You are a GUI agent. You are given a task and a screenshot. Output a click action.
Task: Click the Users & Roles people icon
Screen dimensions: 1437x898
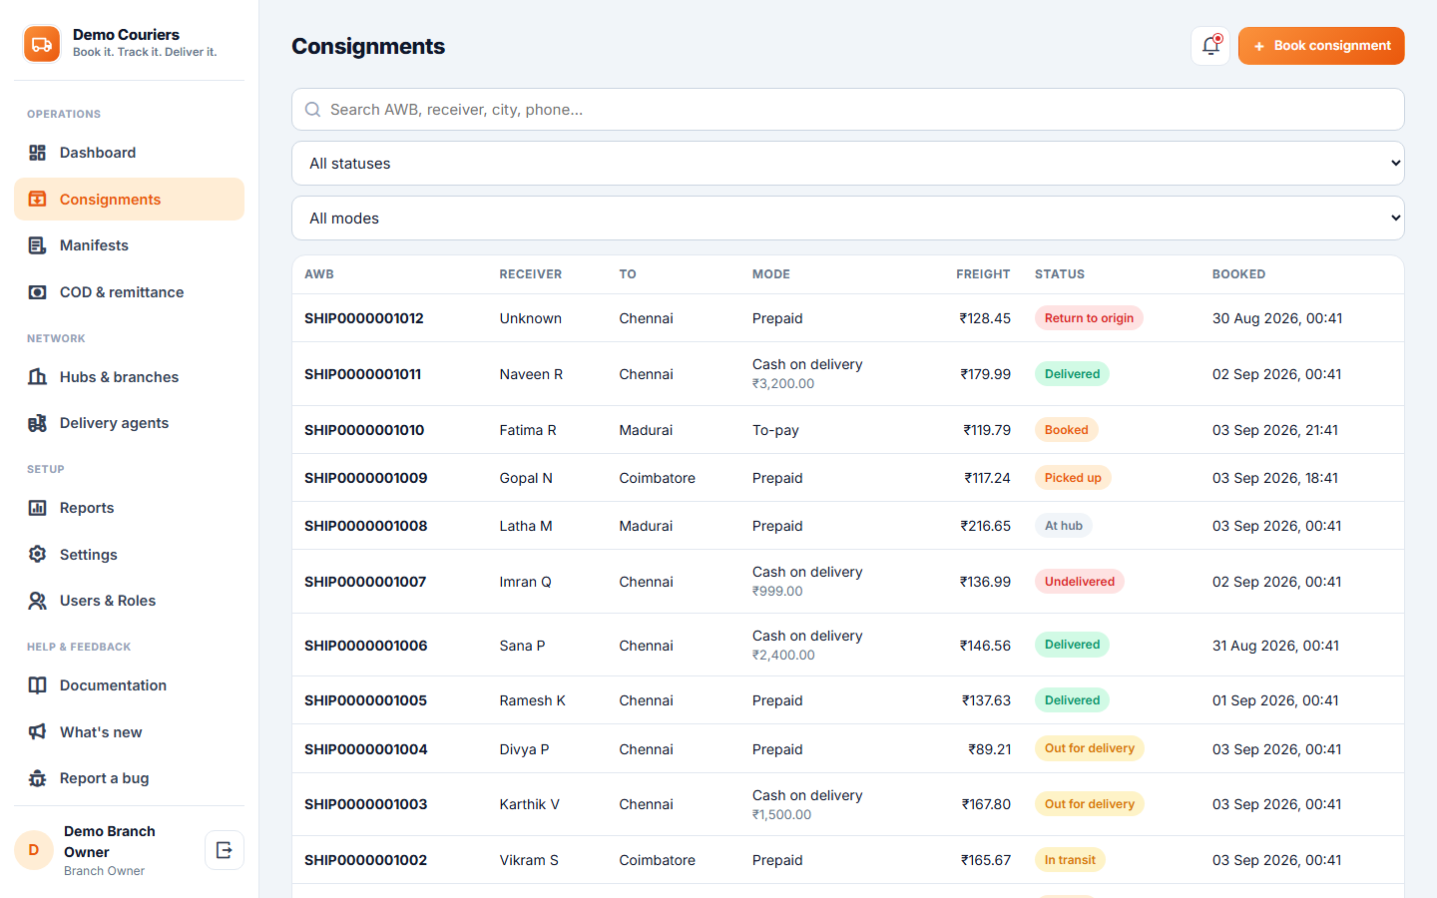(x=37, y=601)
